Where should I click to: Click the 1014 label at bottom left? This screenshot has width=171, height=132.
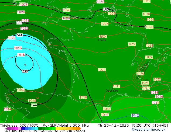[8, 109]
